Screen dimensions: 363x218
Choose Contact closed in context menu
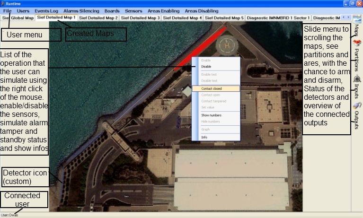(211, 88)
